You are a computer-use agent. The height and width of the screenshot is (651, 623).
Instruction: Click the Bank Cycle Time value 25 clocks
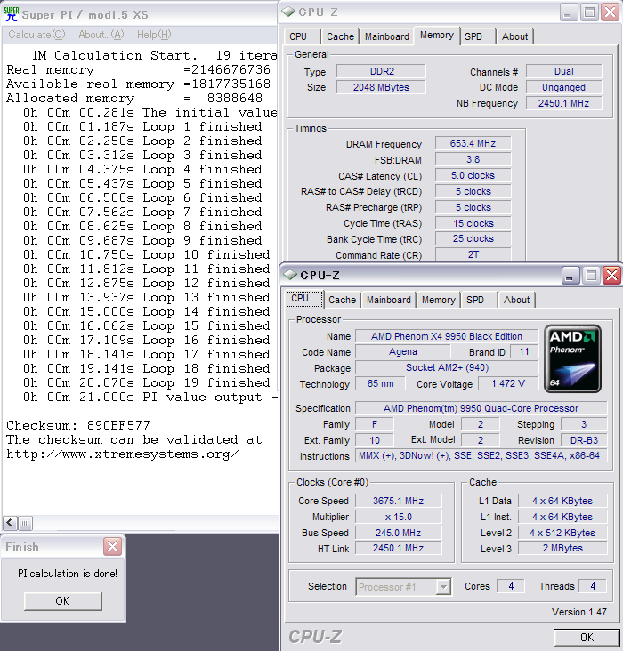pyautogui.click(x=473, y=239)
